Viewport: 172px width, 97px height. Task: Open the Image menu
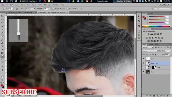point(17,5)
